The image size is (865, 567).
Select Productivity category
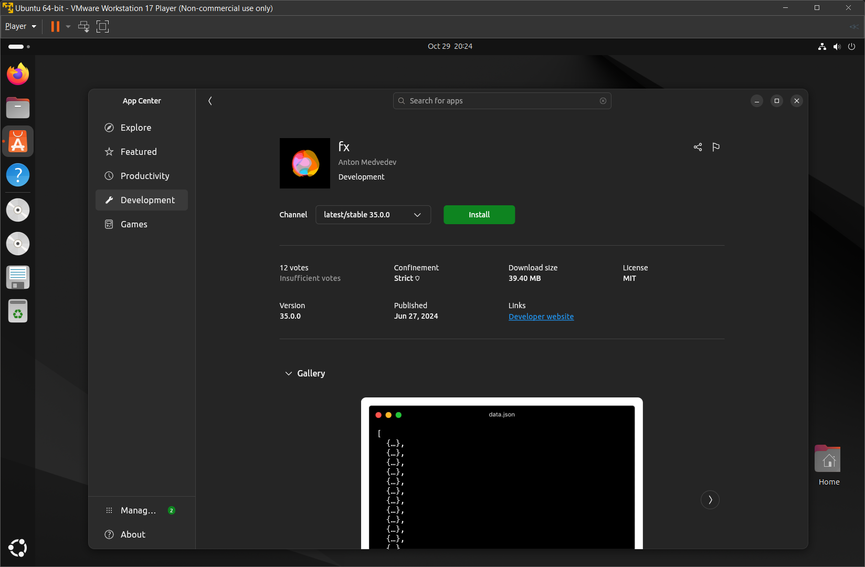pyautogui.click(x=142, y=176)
